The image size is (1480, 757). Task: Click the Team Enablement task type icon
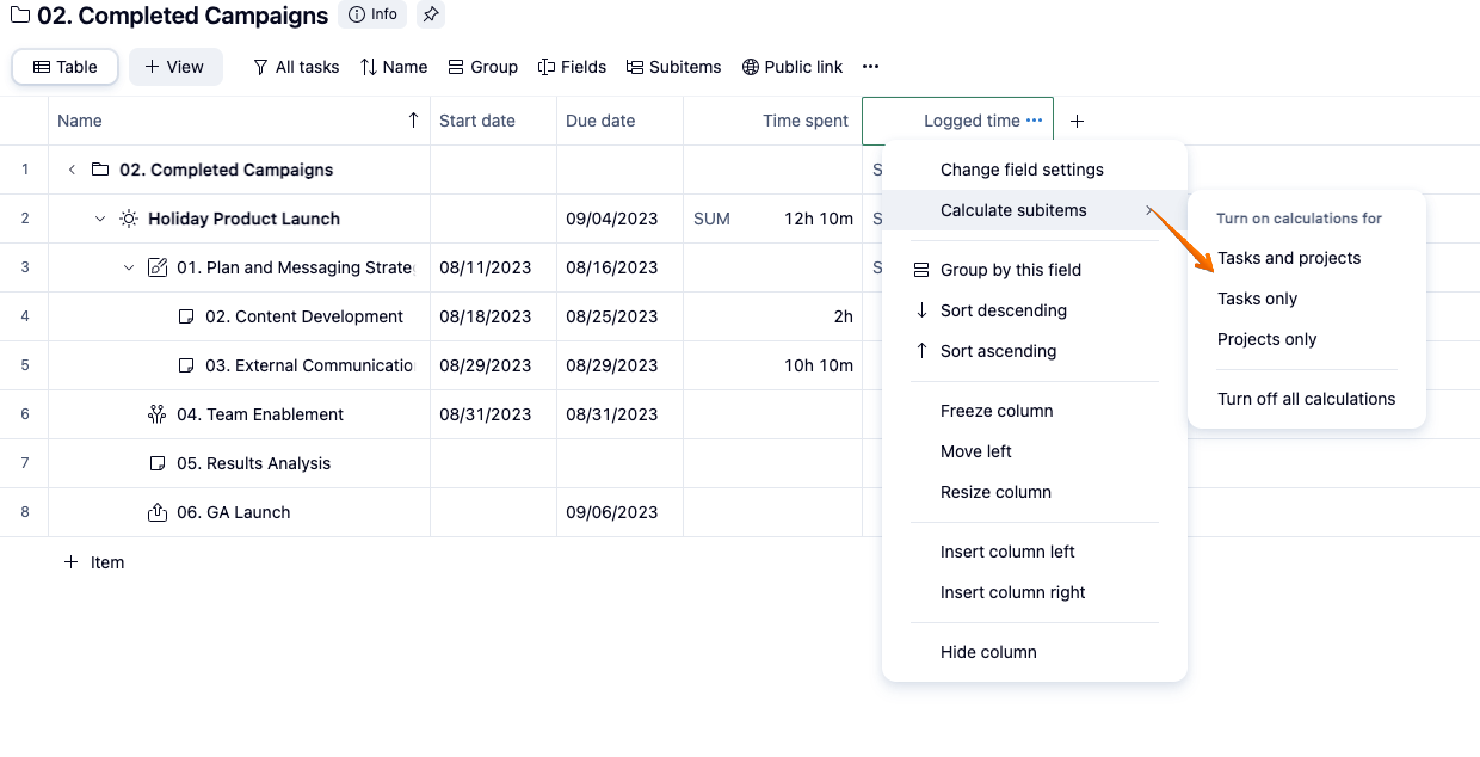coord(157,414)
